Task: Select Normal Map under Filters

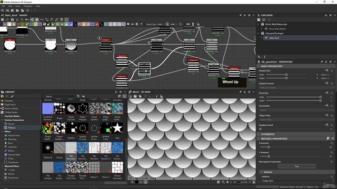Action: point(14,154)
